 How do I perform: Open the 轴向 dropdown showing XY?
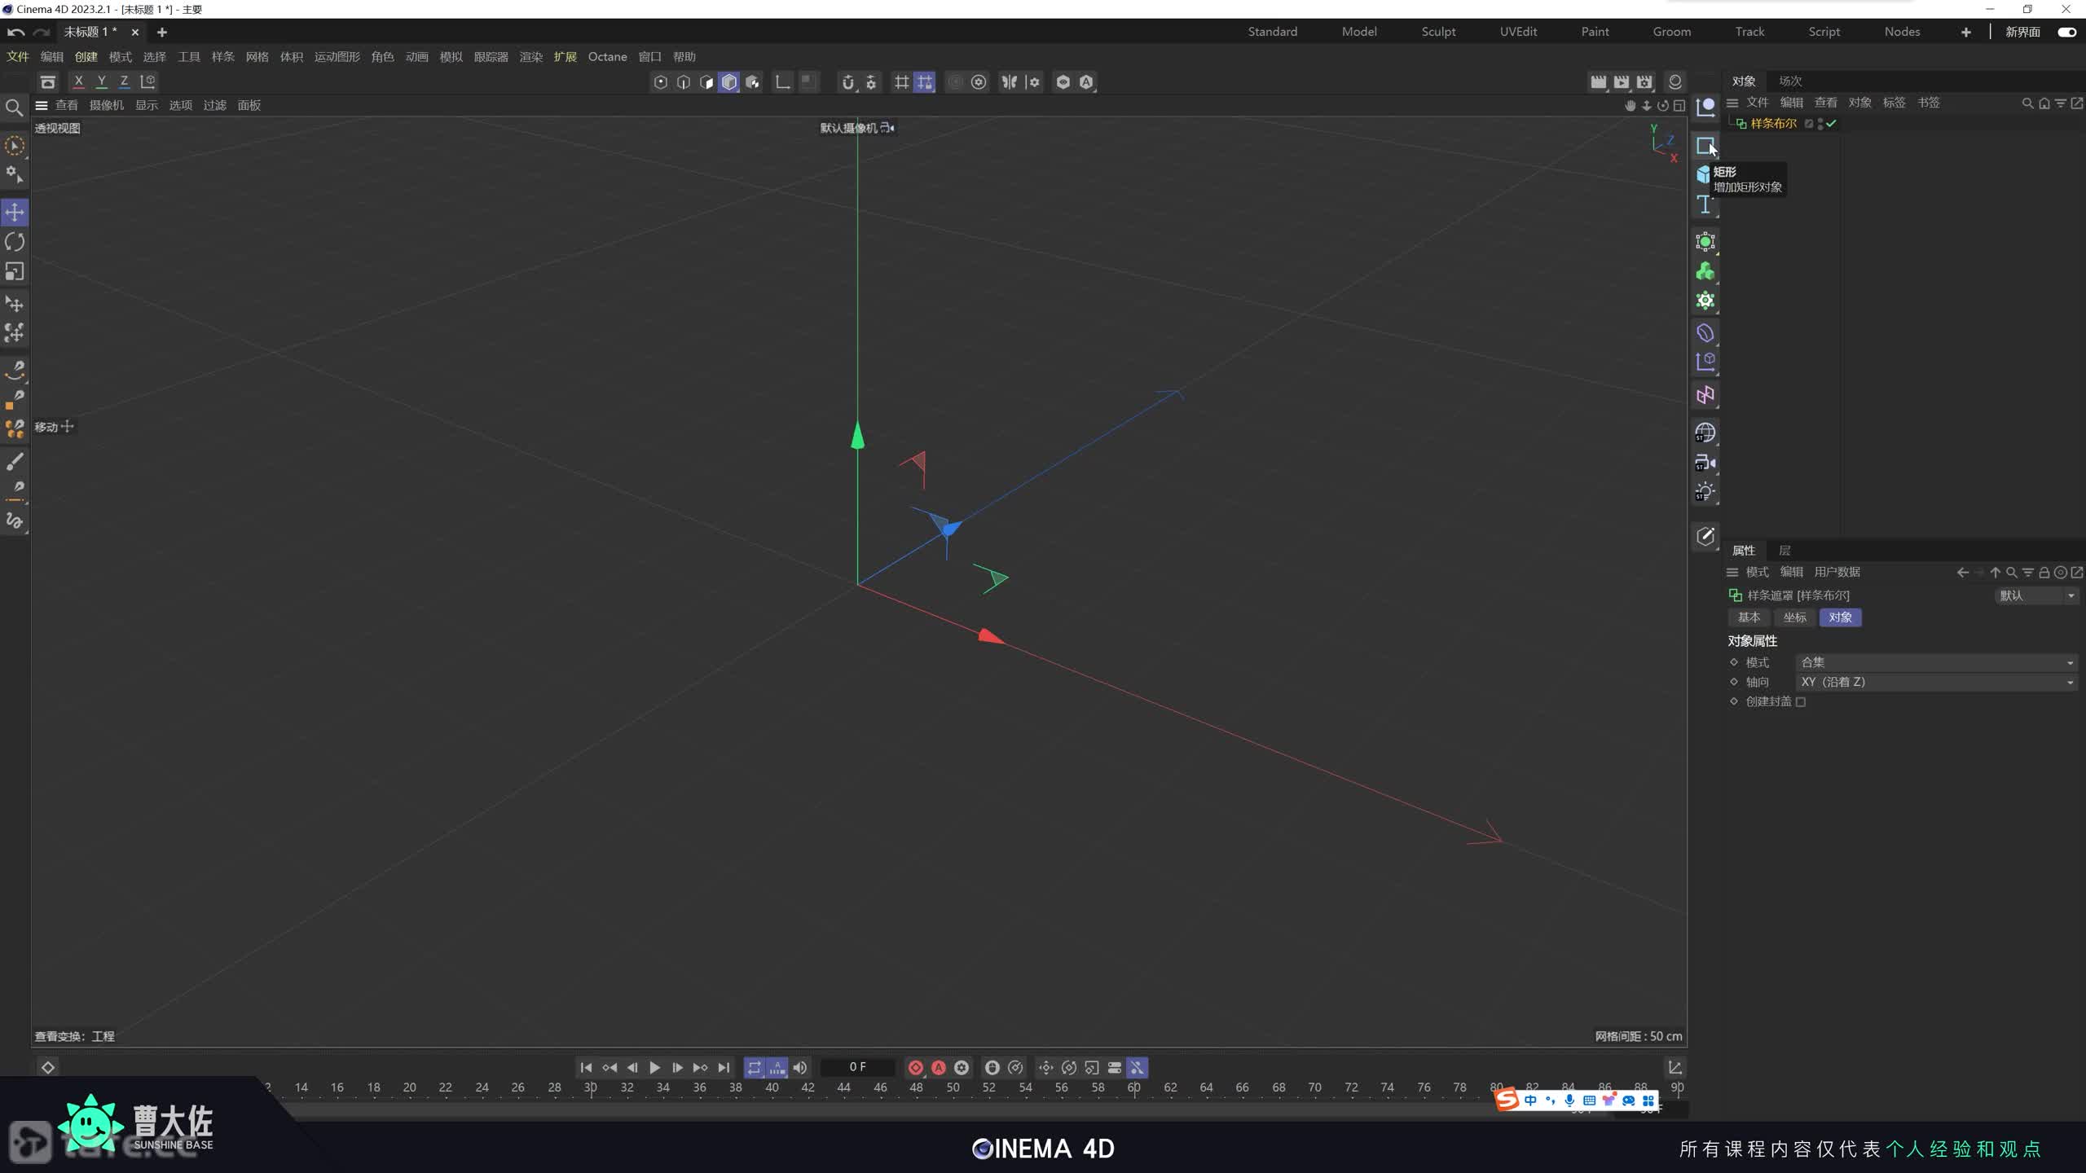(x=1936, y=682)
